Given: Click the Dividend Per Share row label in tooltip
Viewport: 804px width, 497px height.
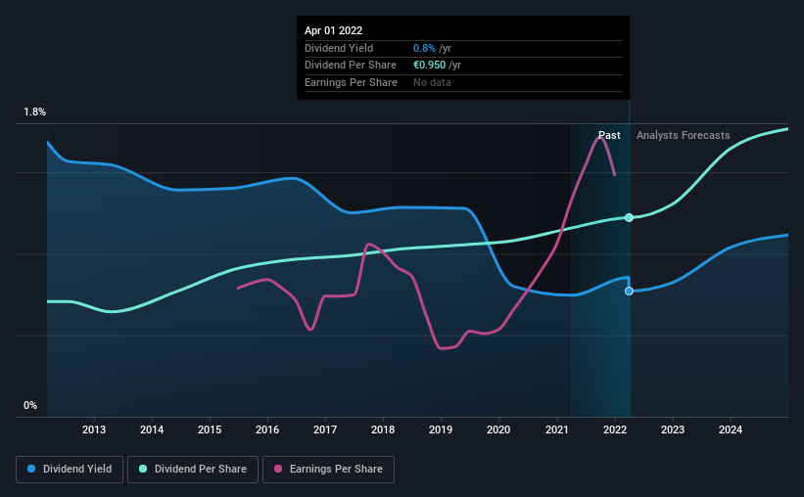Looking at the screenshot, I should point(351,66).
